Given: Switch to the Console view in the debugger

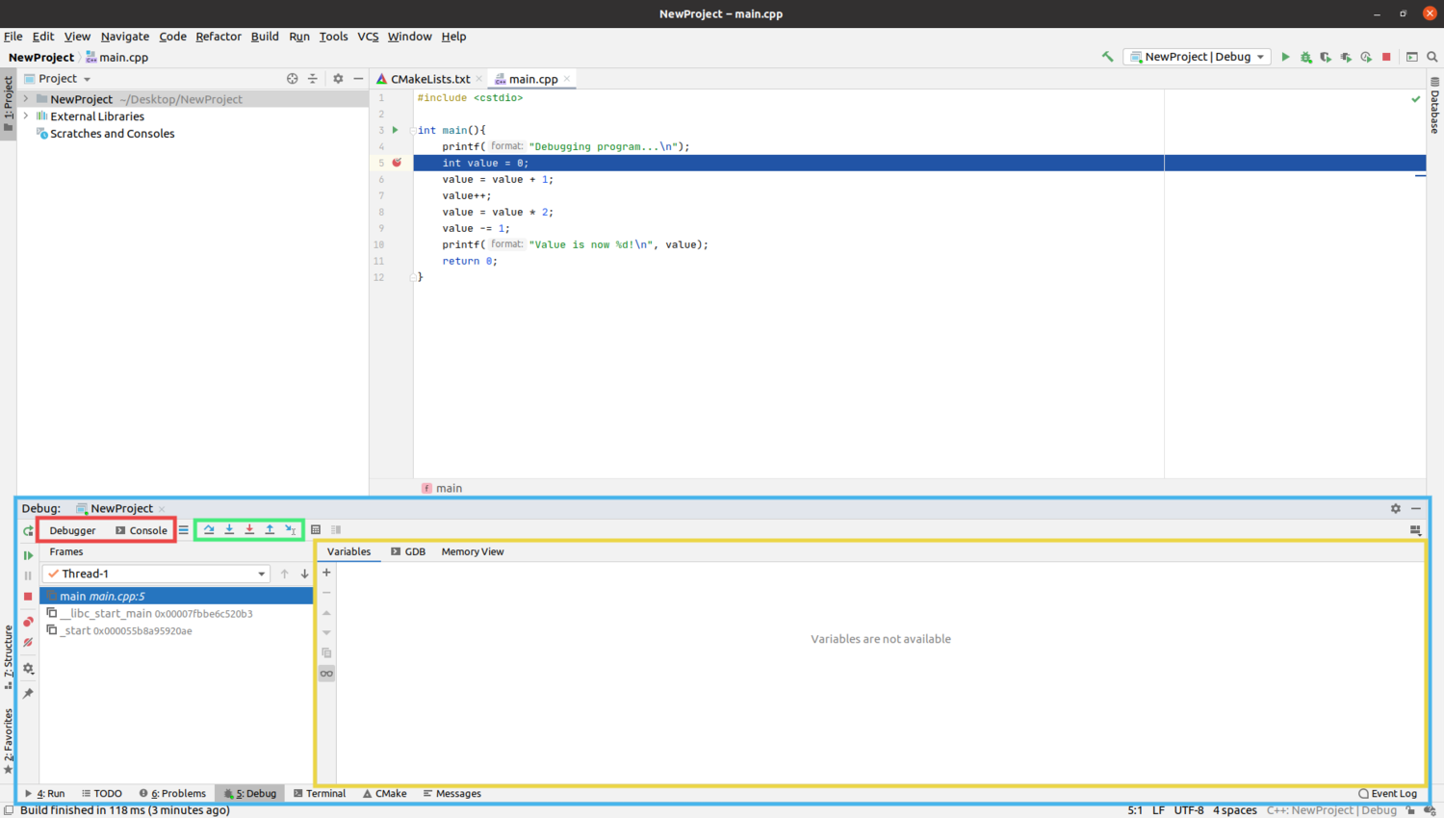Looking at the screenshot, I should tap(147, 530).
